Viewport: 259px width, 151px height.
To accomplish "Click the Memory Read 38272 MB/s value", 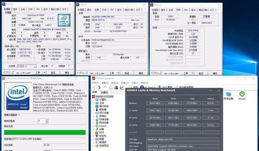I will (x=155, y=103).
